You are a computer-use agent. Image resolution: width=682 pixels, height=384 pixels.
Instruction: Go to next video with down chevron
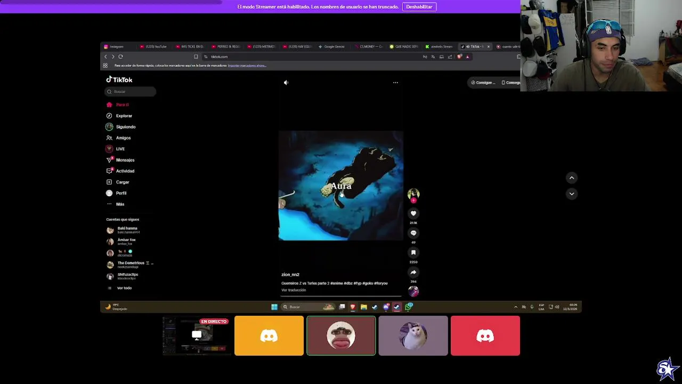(x=572, y=194)
